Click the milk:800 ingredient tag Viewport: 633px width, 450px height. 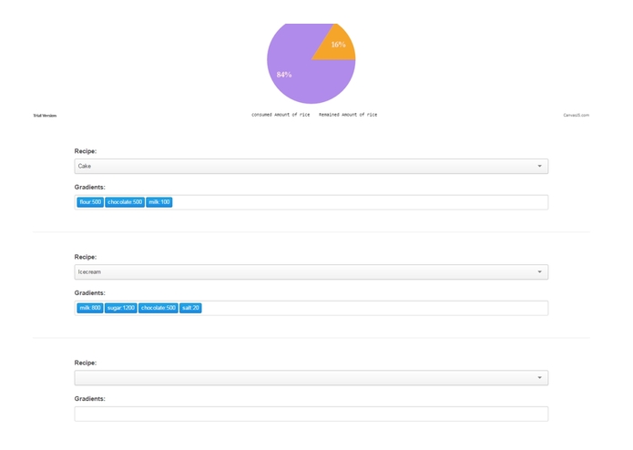(90, 308)
